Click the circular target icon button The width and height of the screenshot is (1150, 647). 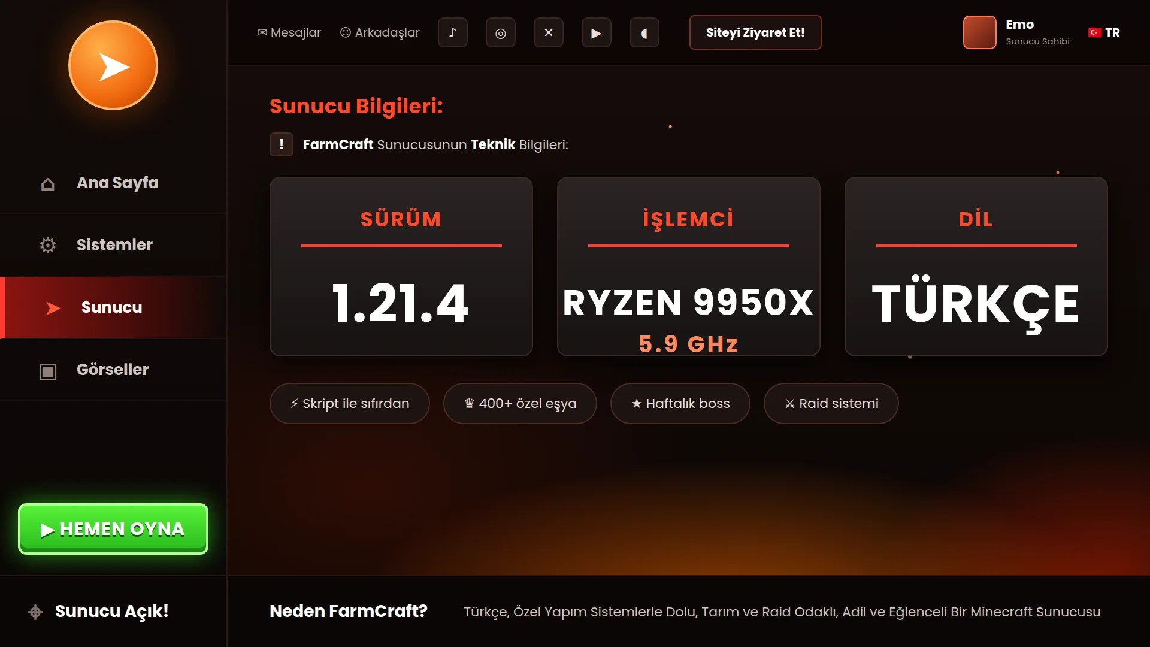click(x=501, y=32)
